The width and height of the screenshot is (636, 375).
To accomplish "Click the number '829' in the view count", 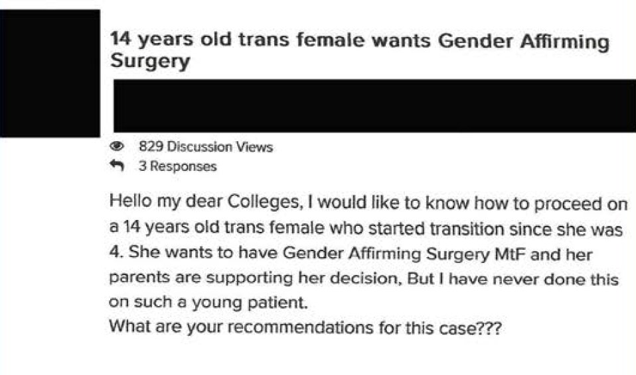I will click(x=150, y=147).
